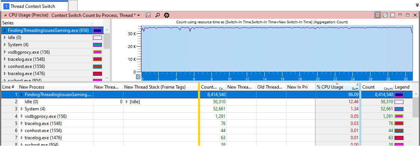Click the New Thread Stack (Frame Tags) header
420x146 pixels.
click(160, 87)
